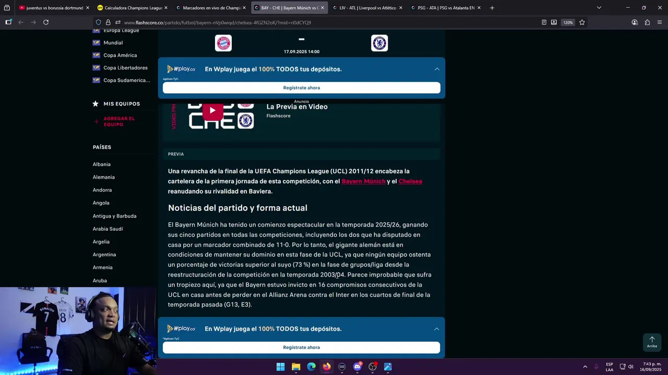Open File Explorer from the taskbar

[x=296, y=367]
